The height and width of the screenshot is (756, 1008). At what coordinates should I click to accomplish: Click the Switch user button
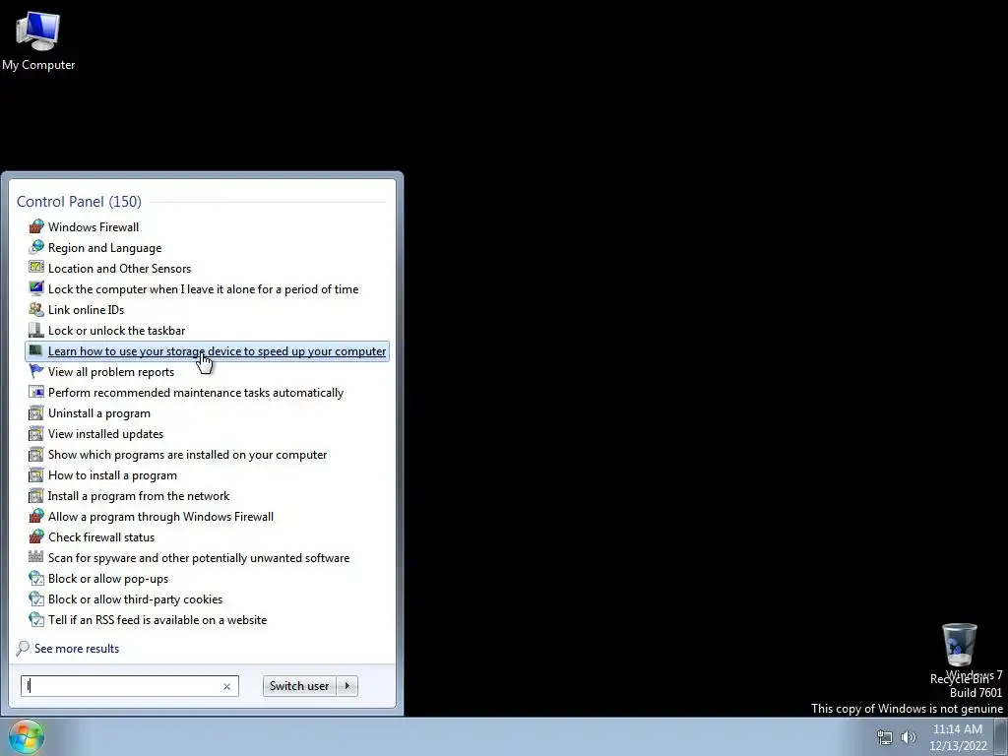pyautogui.click(x=299, y=686)
